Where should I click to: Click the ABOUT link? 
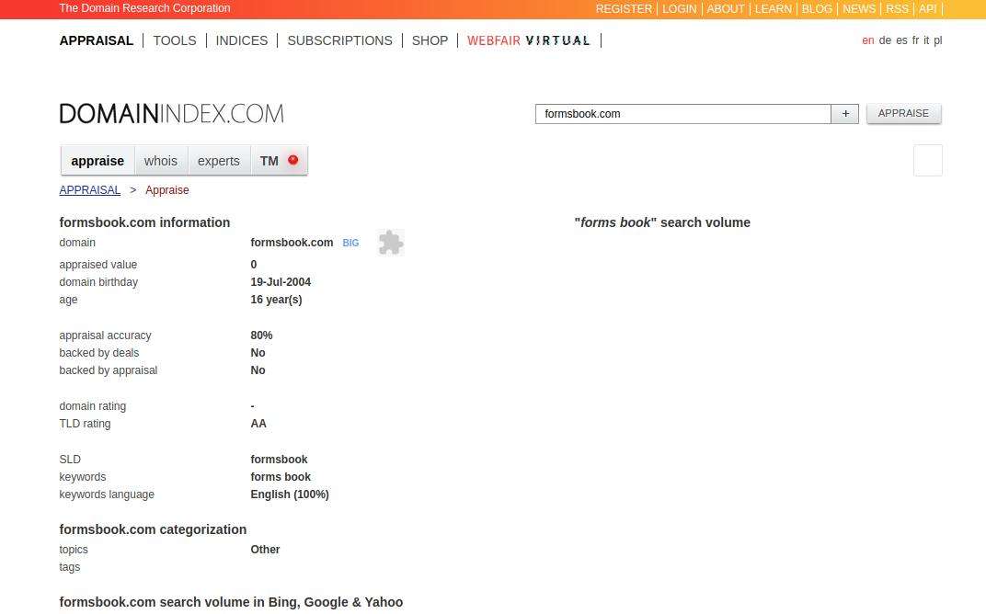point(726,9)
